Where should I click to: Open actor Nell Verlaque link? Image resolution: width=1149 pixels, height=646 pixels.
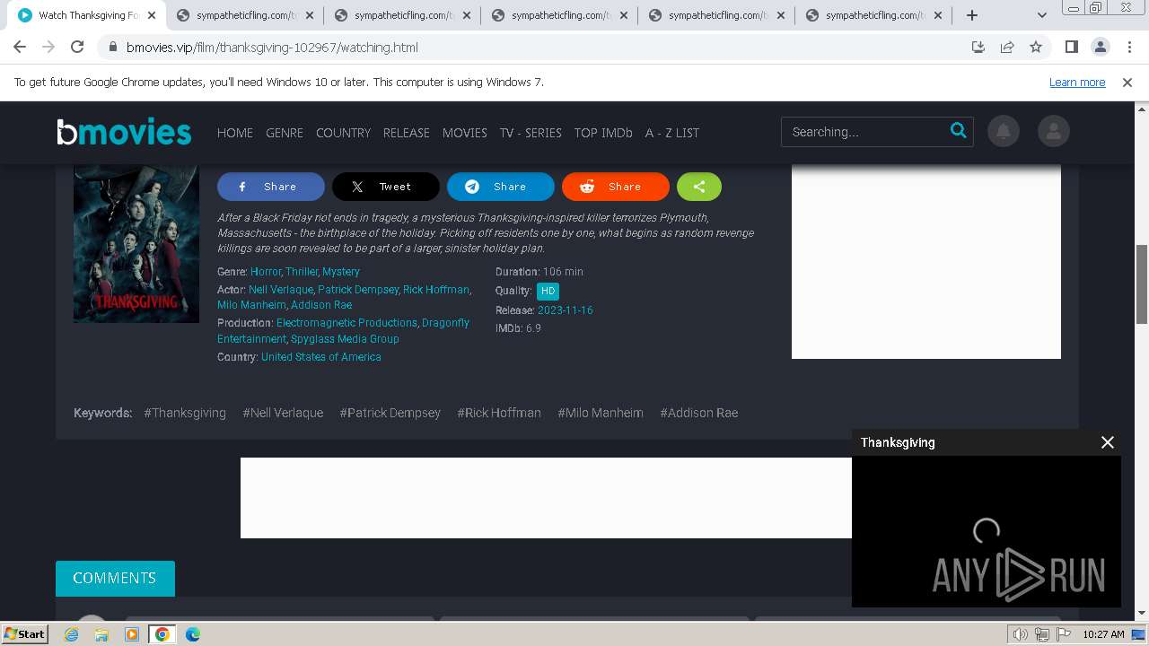[x=281, y=290]
